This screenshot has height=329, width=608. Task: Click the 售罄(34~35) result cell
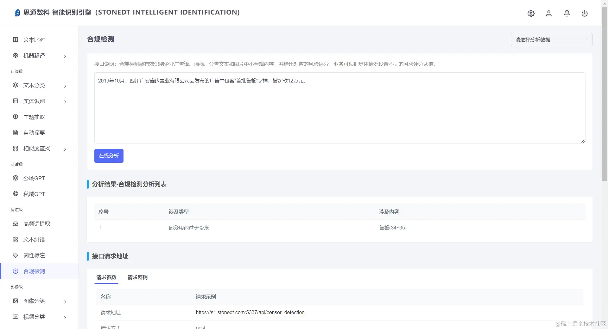click(393, 228)
